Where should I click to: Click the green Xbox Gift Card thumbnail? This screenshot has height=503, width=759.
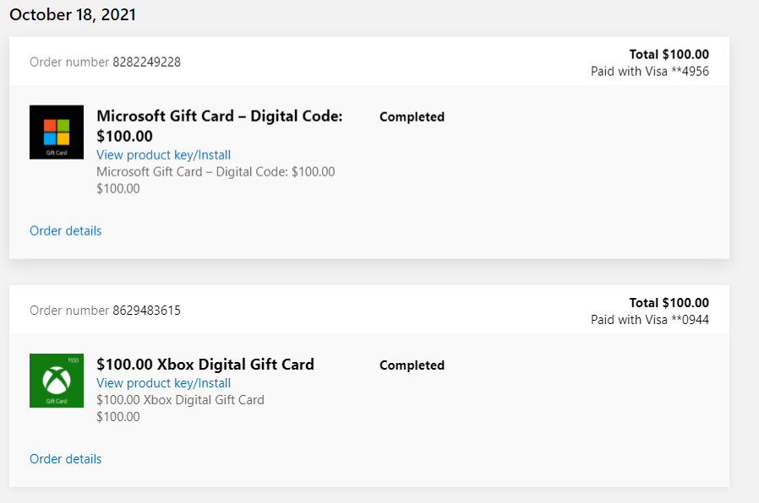[57, 381]
